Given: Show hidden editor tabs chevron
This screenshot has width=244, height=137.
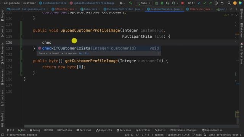Looking at the screenshot, I should [x=231, y=9].
